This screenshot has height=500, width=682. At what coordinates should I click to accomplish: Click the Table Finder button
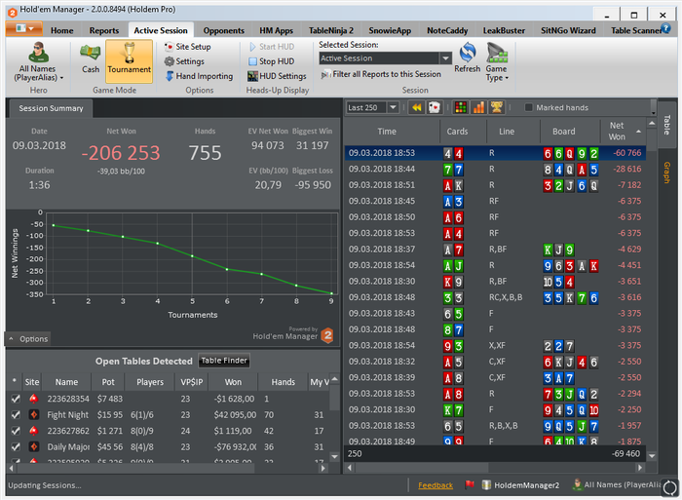point(224,361)
